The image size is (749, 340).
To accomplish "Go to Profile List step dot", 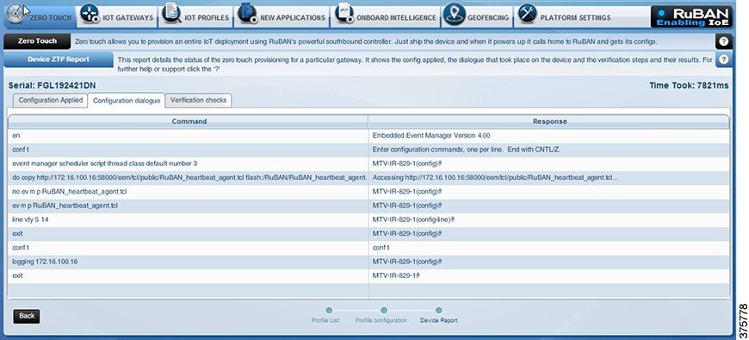I will coord(329,311).
